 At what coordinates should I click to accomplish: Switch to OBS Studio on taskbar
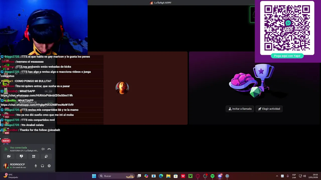point(205,176)
